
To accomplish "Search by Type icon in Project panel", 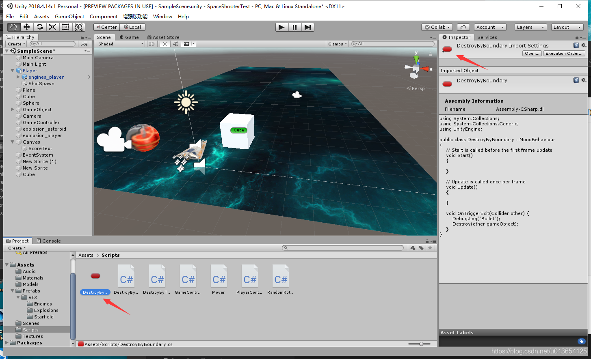I will click(x=413, y=248).
